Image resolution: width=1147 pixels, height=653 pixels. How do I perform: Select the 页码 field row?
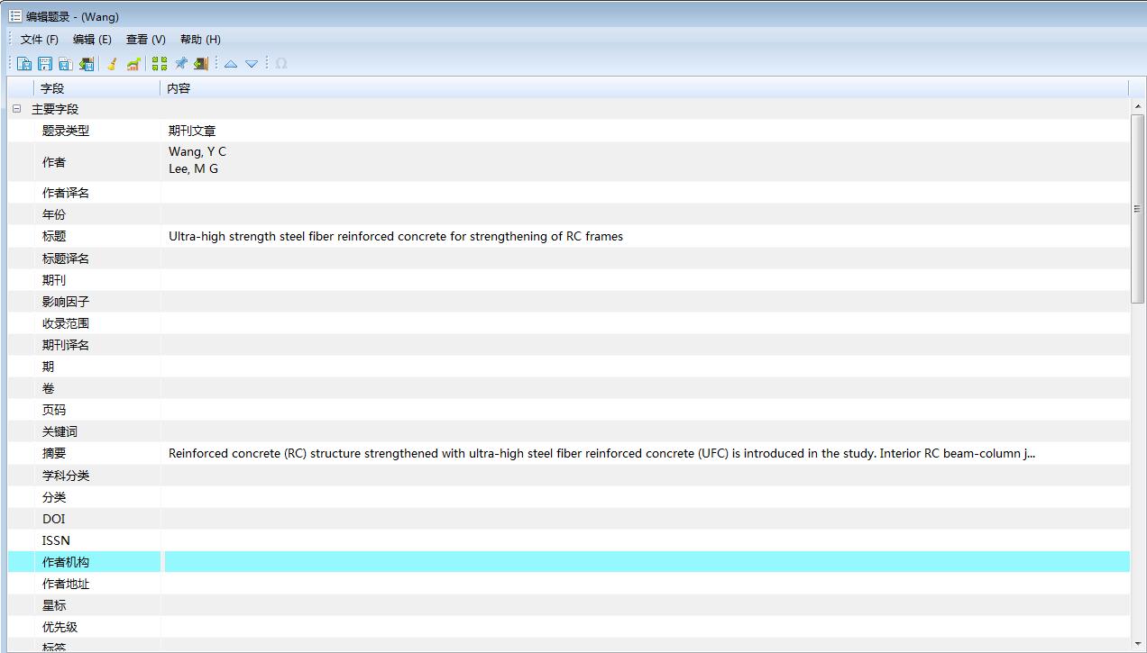pyautogui.click(x=569, y=410)
